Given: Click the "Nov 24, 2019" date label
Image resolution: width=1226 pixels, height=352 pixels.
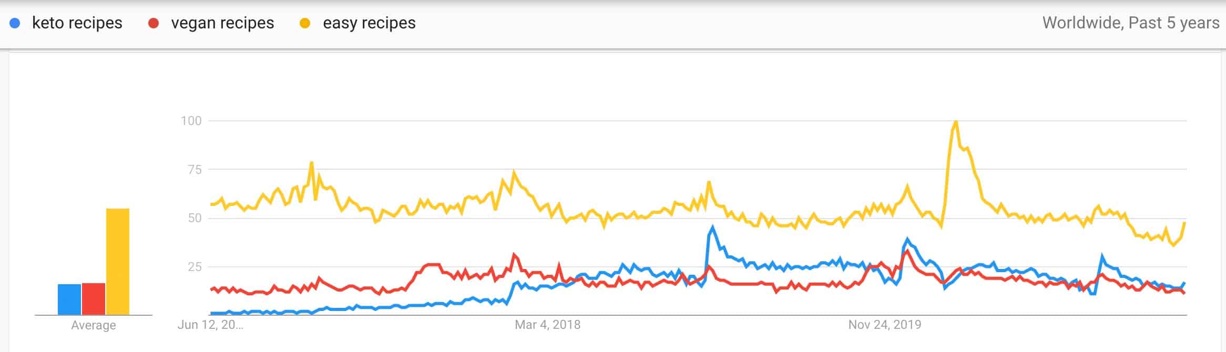Looking at the screenshot, I should 885,325.
